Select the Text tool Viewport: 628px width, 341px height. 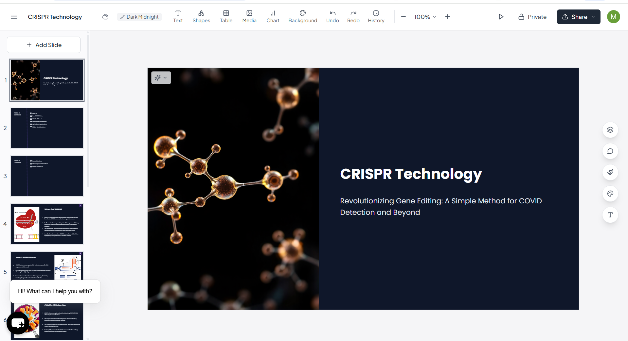(x=178, y=17)
